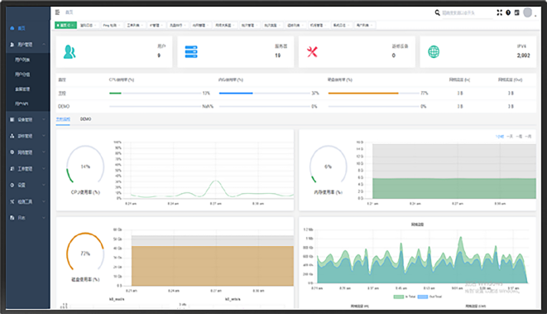Switch to the DEMO monitoring tab
547x314 pixels.
85,119
